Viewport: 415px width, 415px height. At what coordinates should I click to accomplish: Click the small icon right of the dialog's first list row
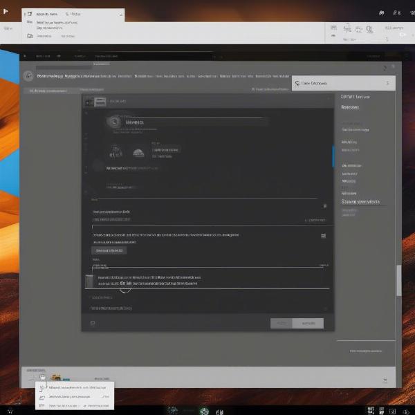[325, 205]
